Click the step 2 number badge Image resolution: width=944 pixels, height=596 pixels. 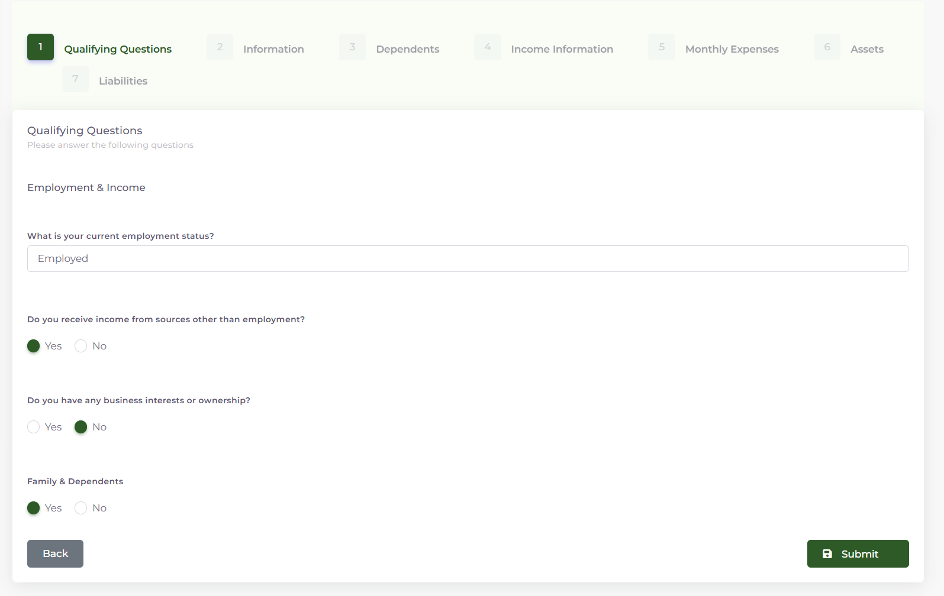pyautogui.click(x=220, y=47)
